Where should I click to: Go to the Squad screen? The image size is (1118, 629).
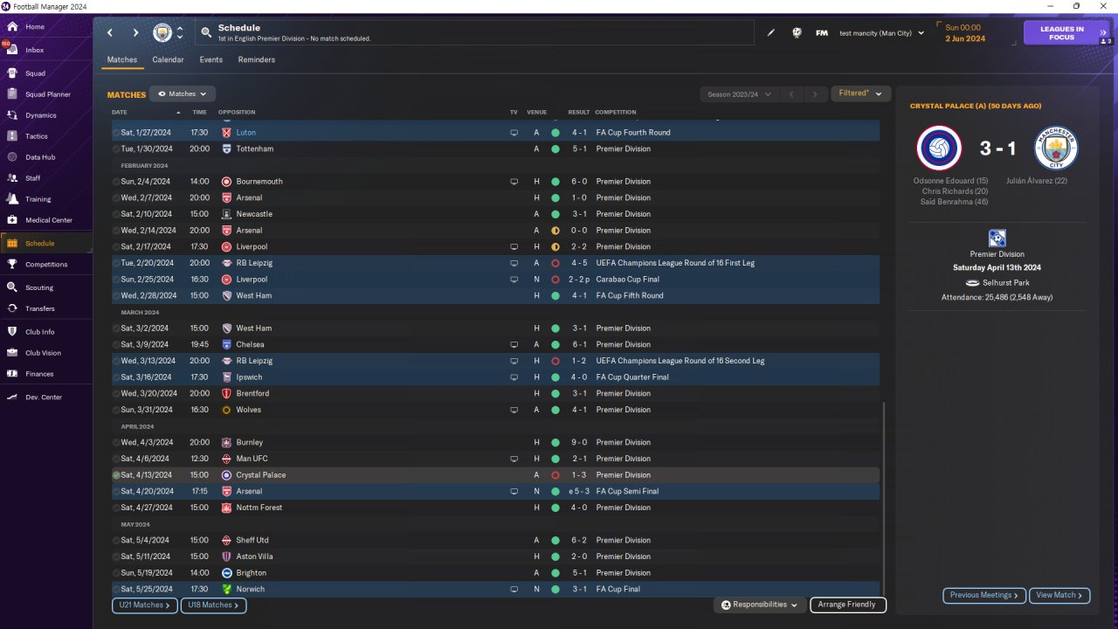[x=35, y=73]
